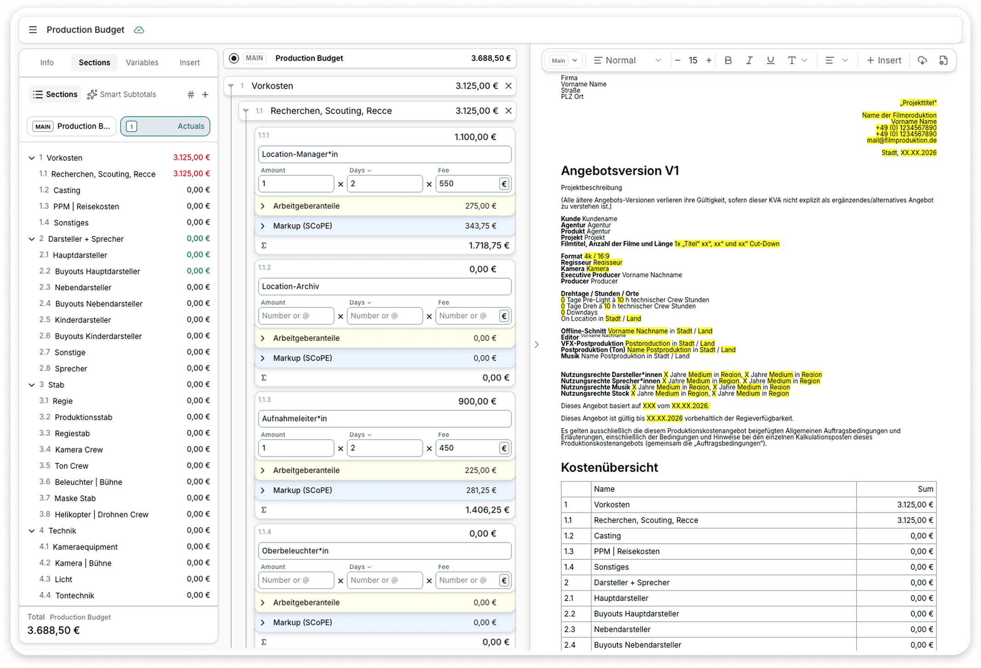The height and width of the screenshot is (668, 981).
Task: Click the document settings page icon
Action: point(943,61)
